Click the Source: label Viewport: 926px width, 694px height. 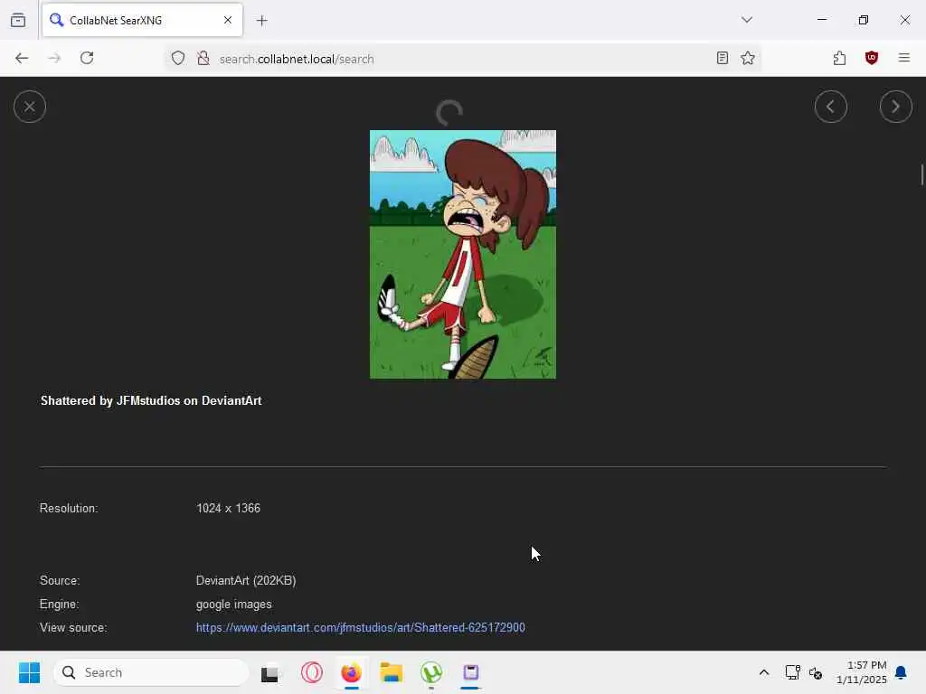point(60,580)
